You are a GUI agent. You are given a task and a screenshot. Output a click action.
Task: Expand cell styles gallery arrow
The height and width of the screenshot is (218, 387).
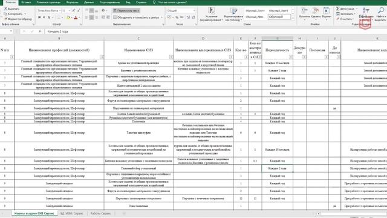coord(293,18)
